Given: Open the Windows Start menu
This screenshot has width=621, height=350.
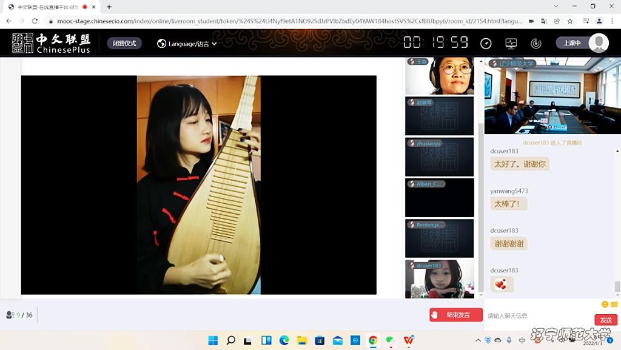Looking at the screenshot, I should click(x=213, y=340).
